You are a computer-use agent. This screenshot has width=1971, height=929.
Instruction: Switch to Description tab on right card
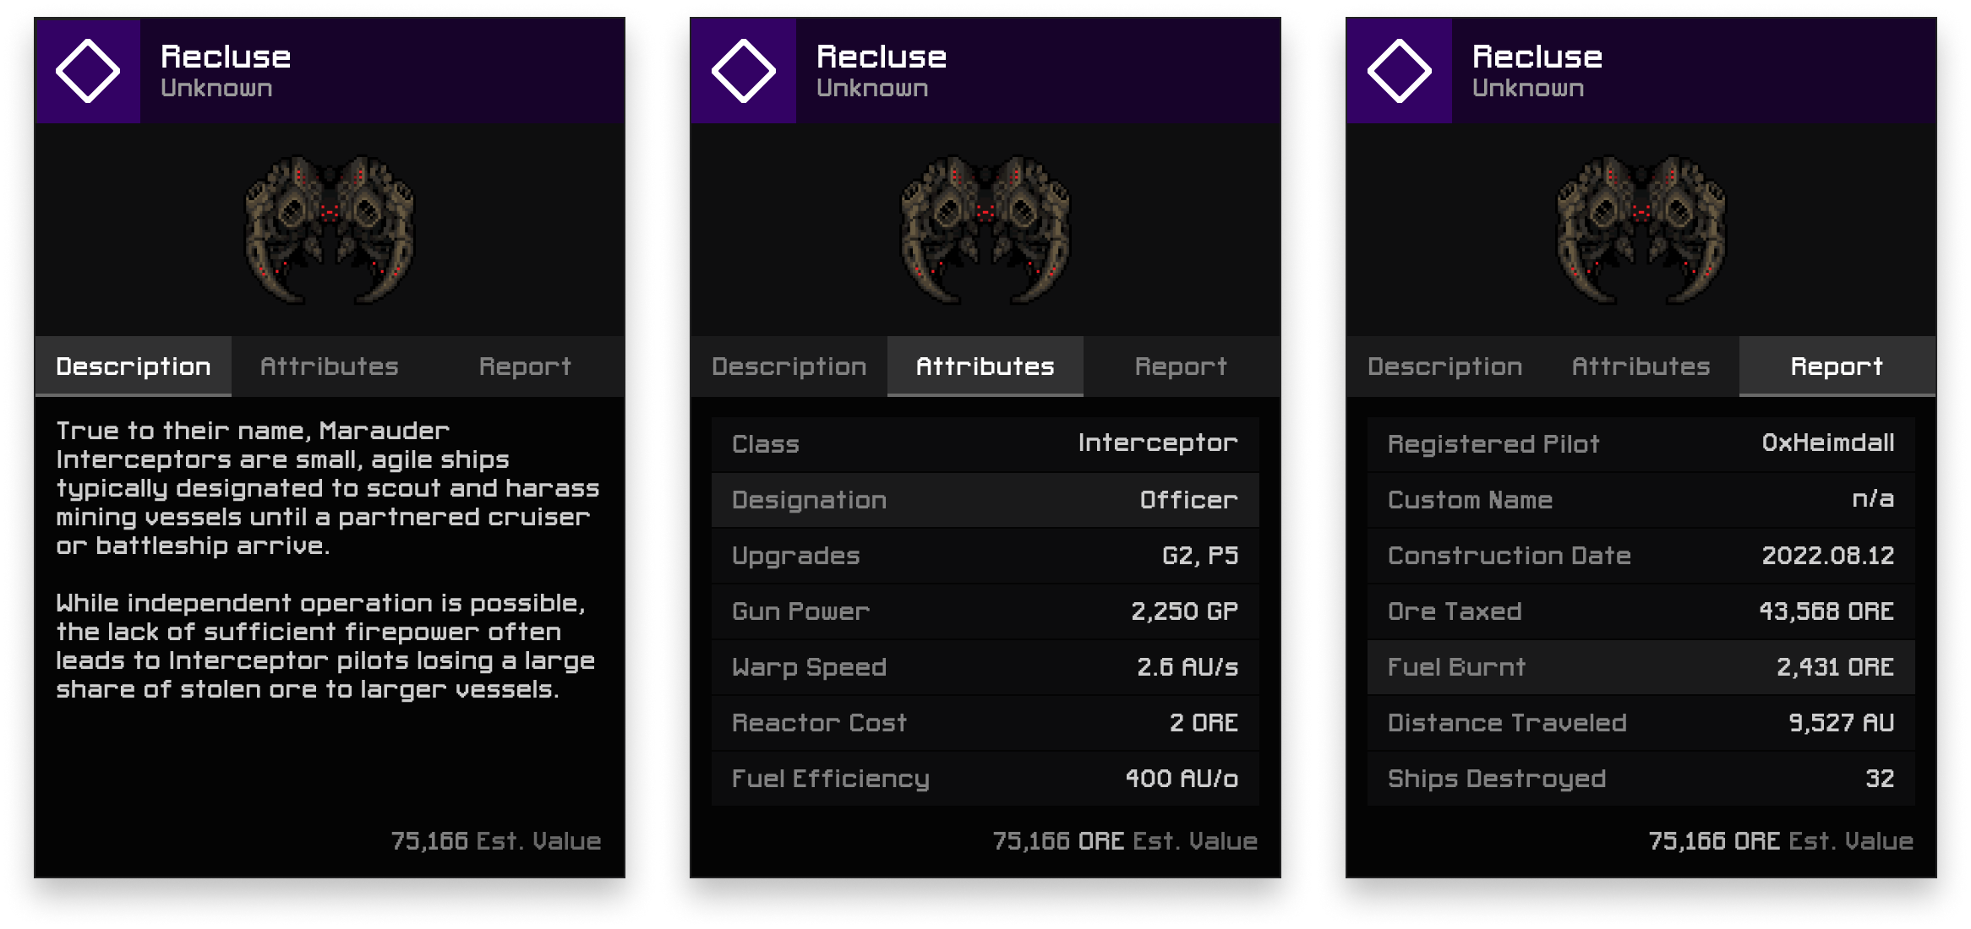[x=1445, y=367]
